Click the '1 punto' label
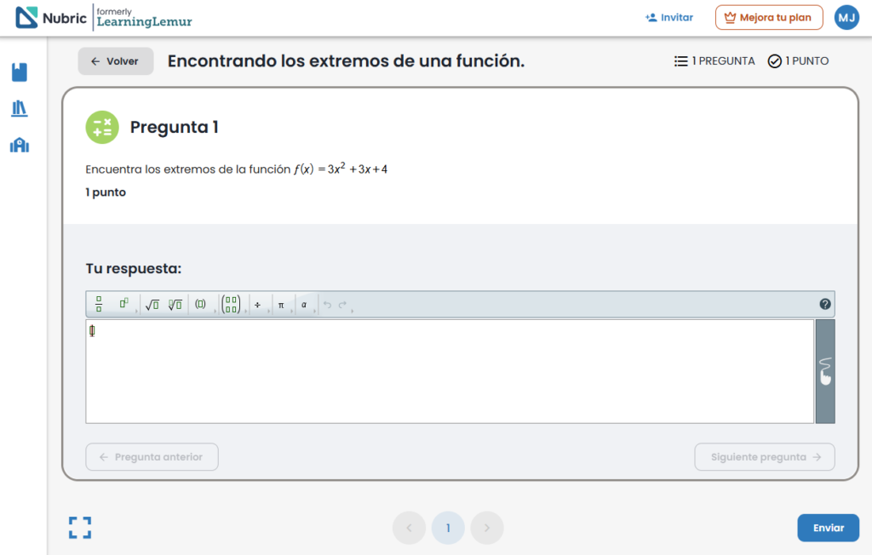The image size is (872, 555). [106, 192]
